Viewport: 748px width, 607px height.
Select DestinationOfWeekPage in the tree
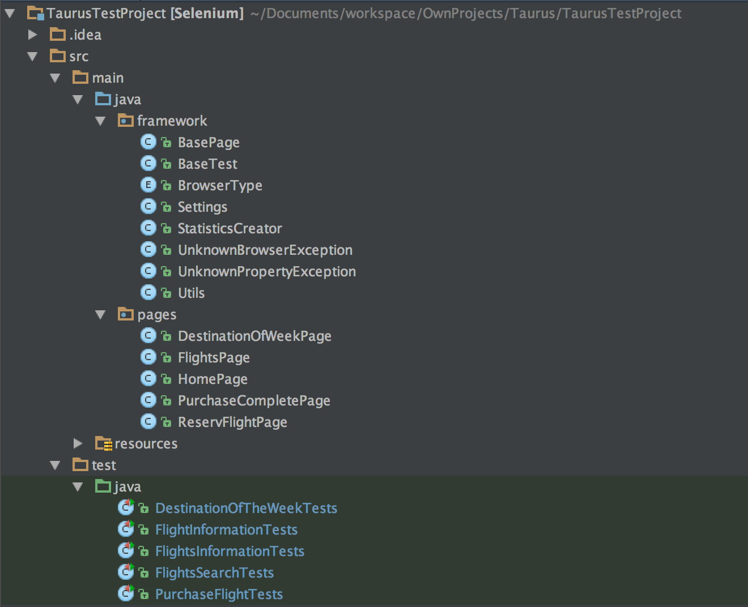tap(254, 336)
